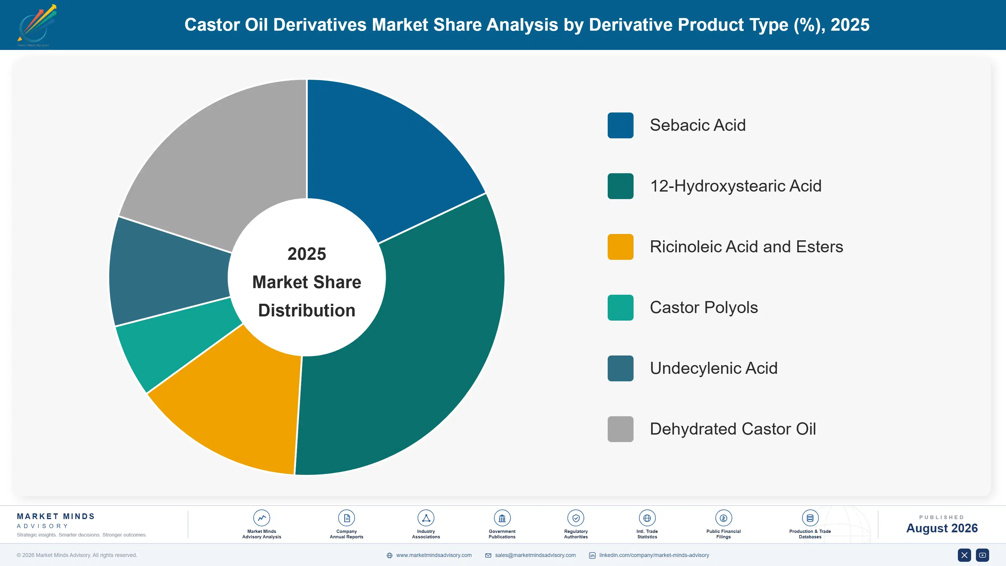Click the 'Ricinoleic Acid and Esters' legend label

point(746,247)
